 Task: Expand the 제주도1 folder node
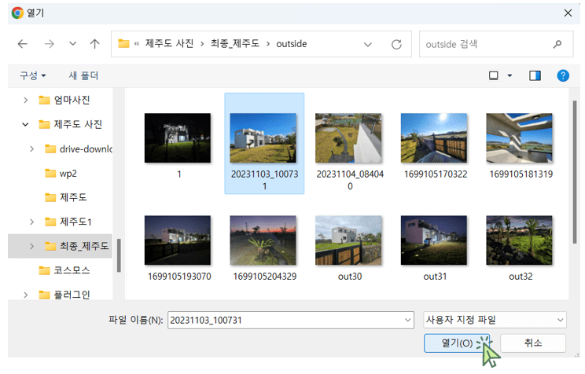click(x=31, y=222)
